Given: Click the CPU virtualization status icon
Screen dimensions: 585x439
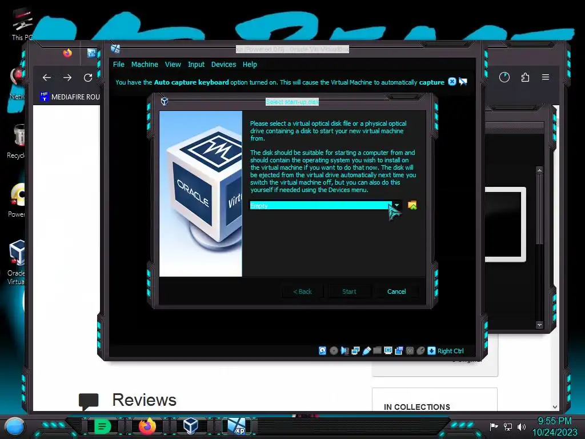Looking at the screenshot, I should point(410,350).
